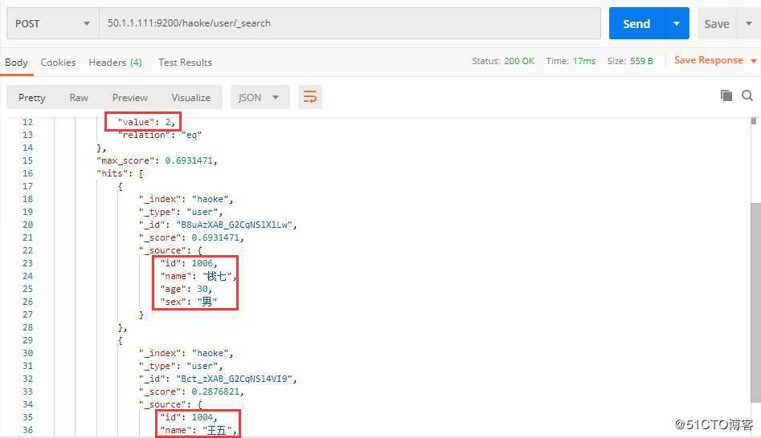Expand the Save button dropdown arrow
Image resolution: width=761 pixels, height=438 pixels.
747,23
